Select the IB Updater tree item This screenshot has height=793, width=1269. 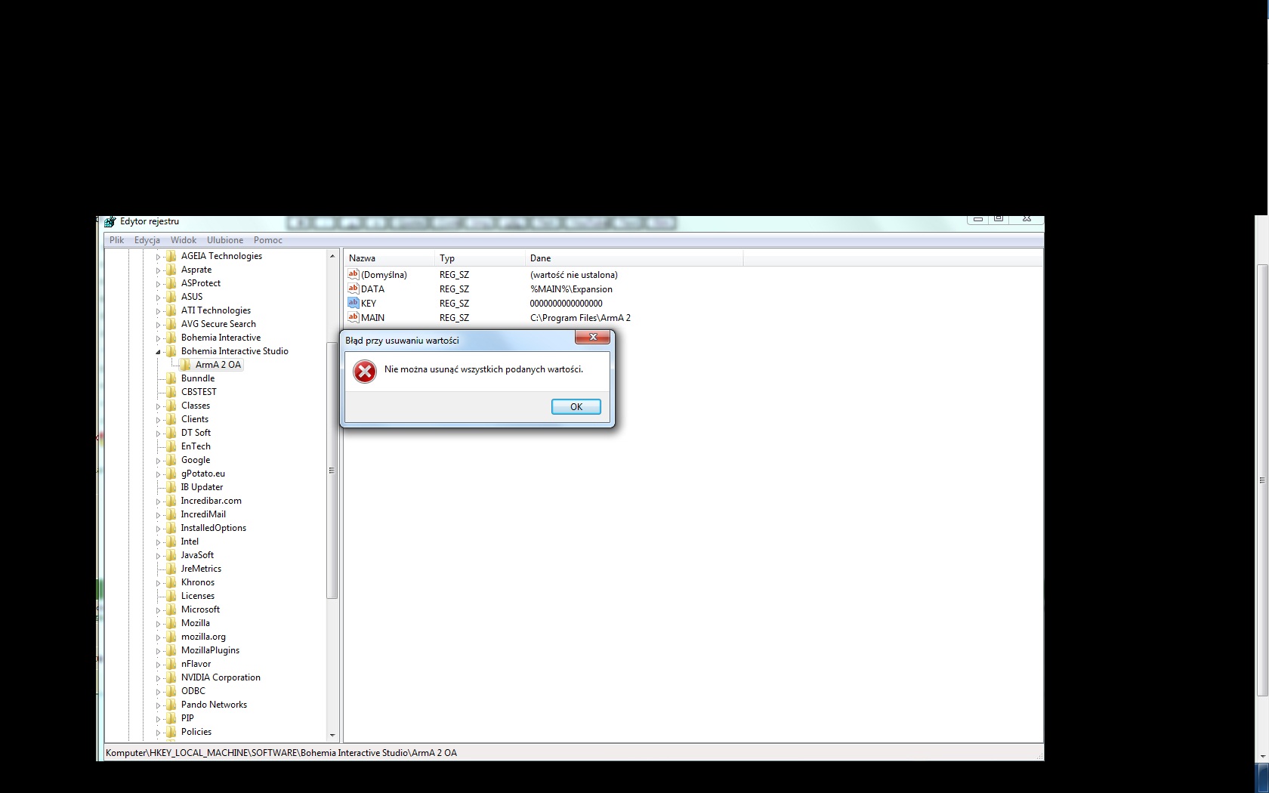[x=202, y=487]
